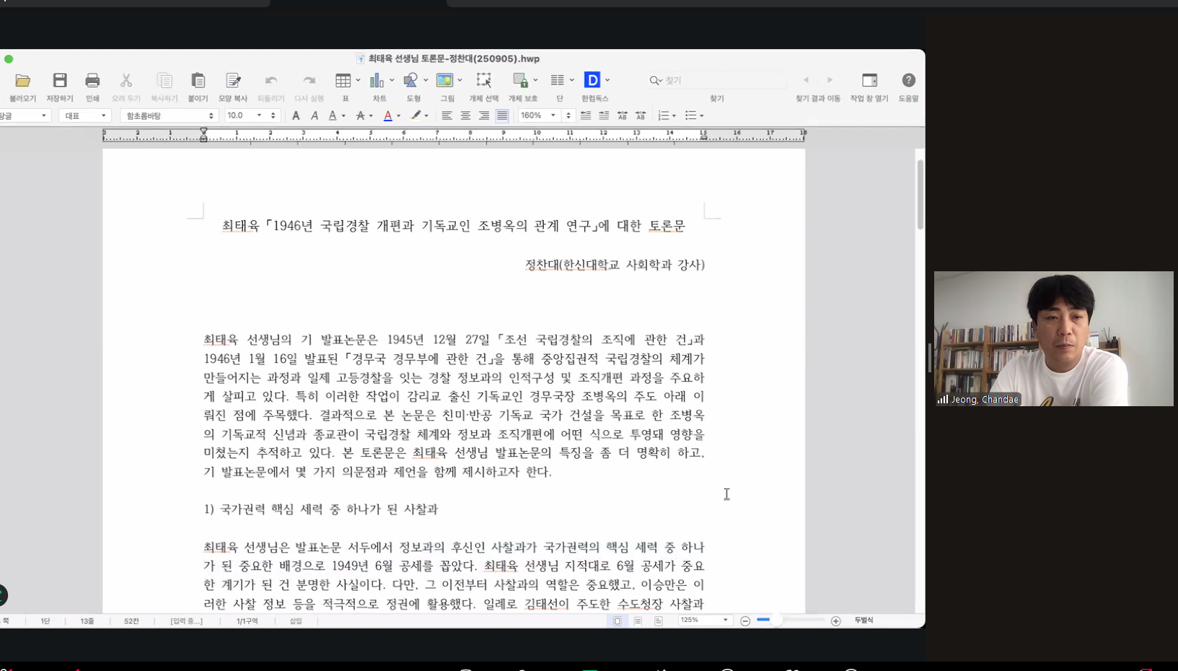
Task: Toggle bold text formatting
Action: (x=296, y=115)
